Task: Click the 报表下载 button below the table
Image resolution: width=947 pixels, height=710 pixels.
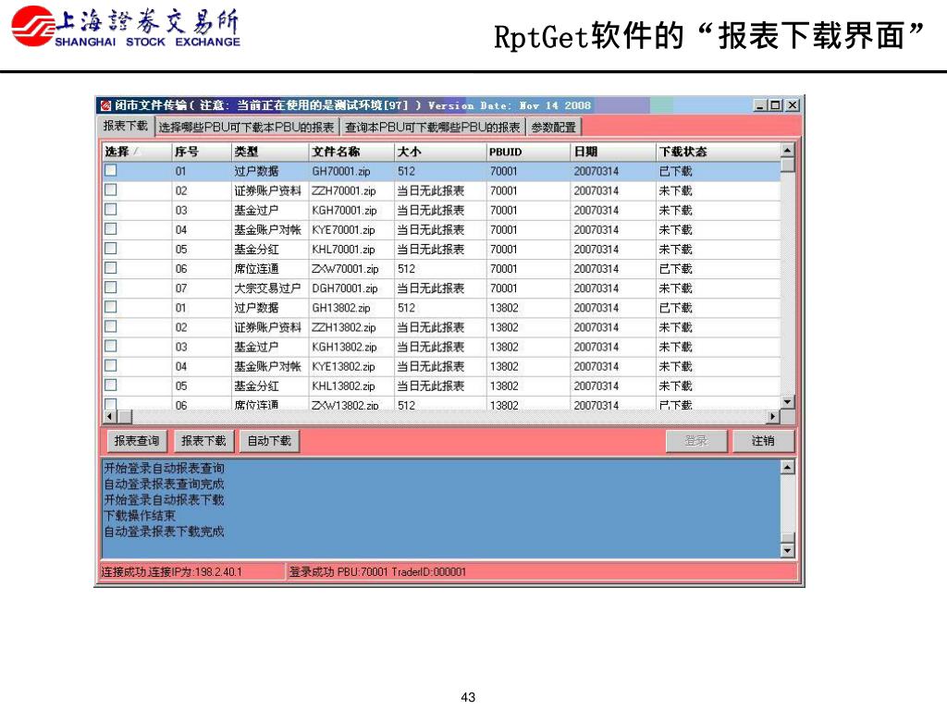Action: tap(203, 441)
